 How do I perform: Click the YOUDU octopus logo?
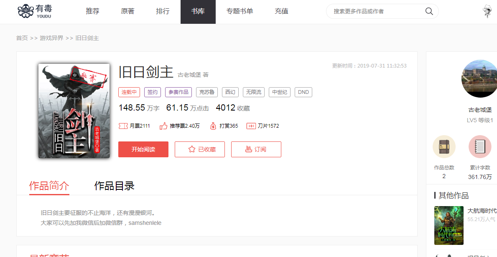(x=26, y=11)
